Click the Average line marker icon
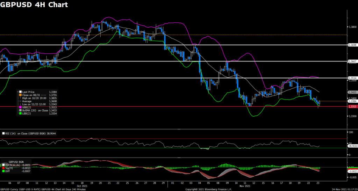 (x=20, y=101)
